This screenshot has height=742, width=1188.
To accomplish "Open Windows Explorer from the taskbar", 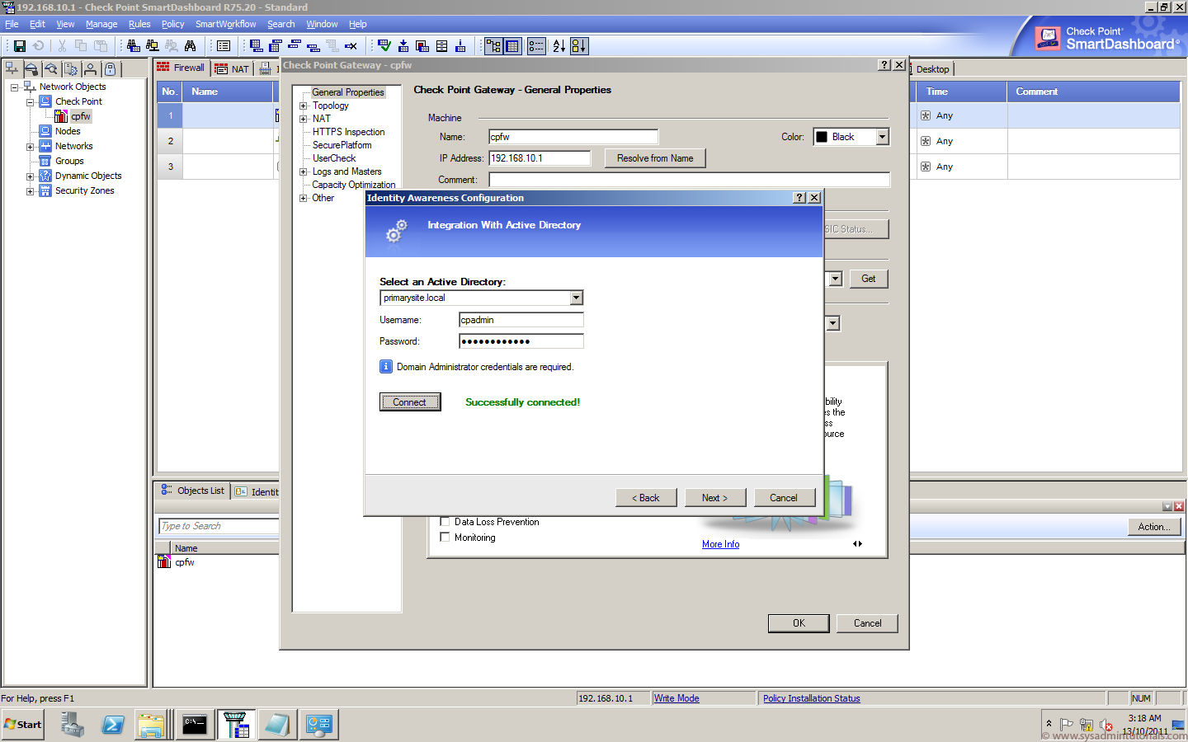I will [151, 725].
